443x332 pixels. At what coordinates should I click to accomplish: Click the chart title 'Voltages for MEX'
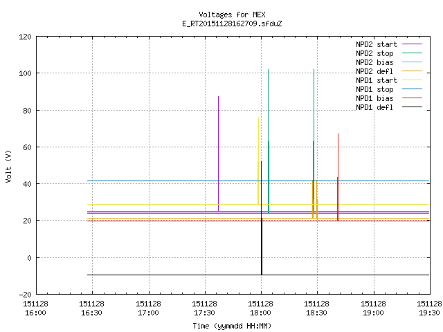(232, 15)
